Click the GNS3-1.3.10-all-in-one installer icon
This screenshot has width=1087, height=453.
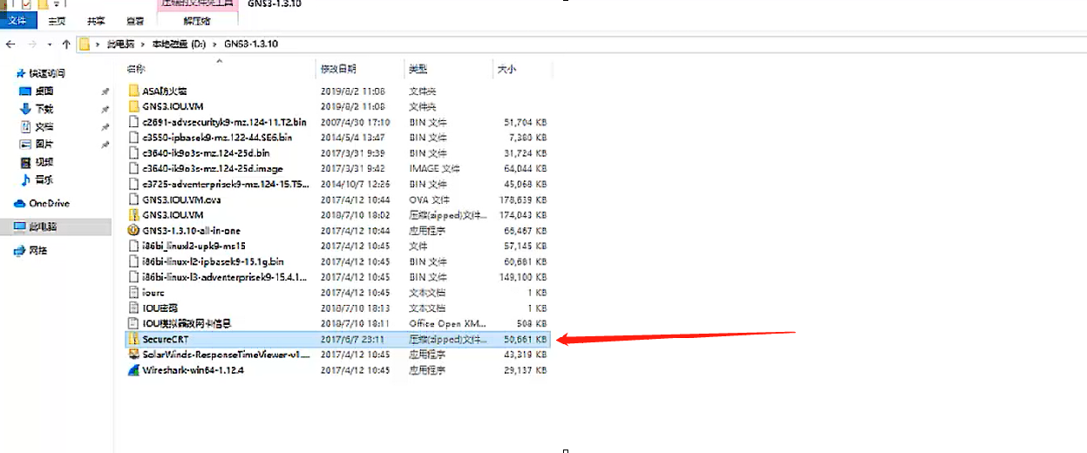point(133,231)
